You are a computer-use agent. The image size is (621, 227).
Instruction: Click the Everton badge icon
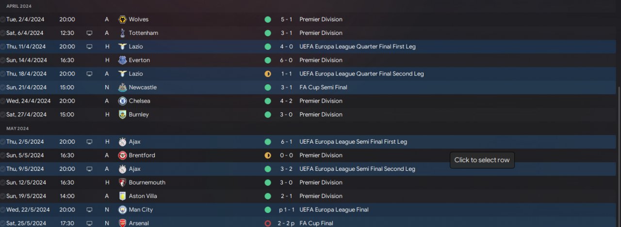122,60
